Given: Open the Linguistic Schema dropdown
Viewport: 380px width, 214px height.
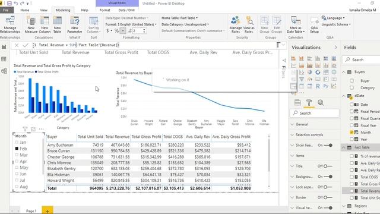Looking at the screenshot, I should [x=336, y=24].
